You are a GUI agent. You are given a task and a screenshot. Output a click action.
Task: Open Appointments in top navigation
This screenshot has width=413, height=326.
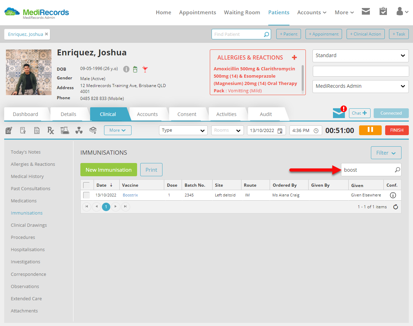[x=198, y=13]
